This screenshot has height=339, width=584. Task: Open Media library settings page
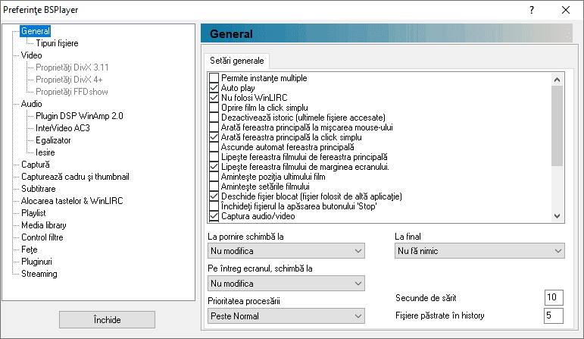coord(44,225)
